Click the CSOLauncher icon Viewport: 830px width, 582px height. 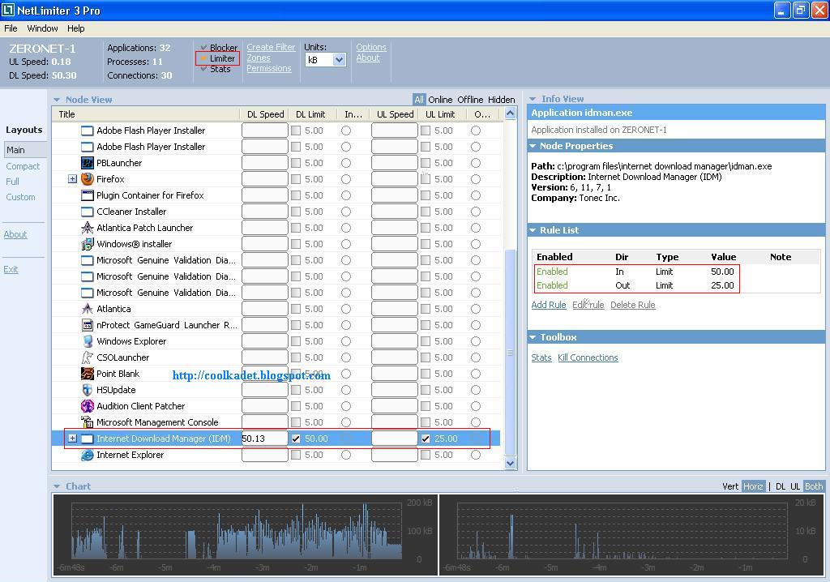coord(88,357)
